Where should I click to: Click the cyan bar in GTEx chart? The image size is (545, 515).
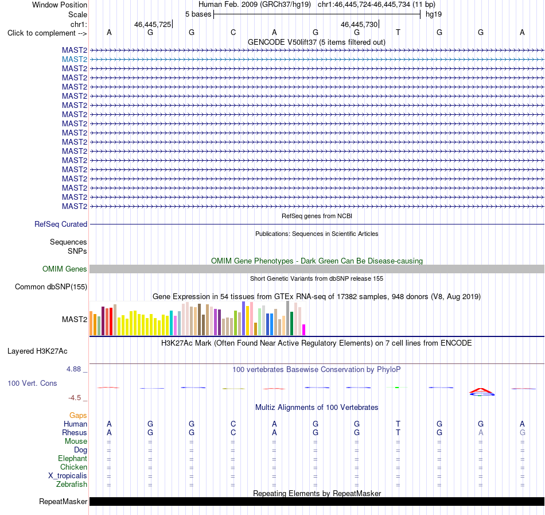[x=171, y=323]
